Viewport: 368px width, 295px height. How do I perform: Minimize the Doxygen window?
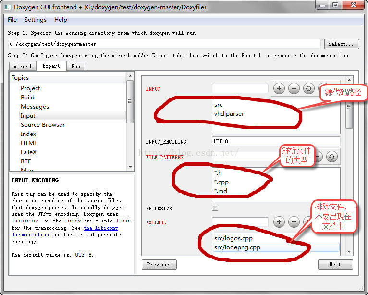pyautogui.click(x=322, y=5)
